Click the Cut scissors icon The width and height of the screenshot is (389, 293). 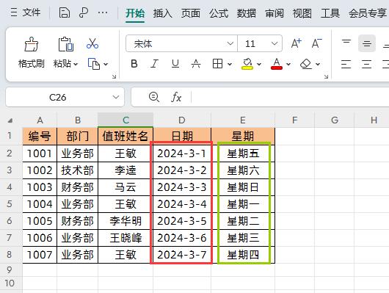coord(92,43)
